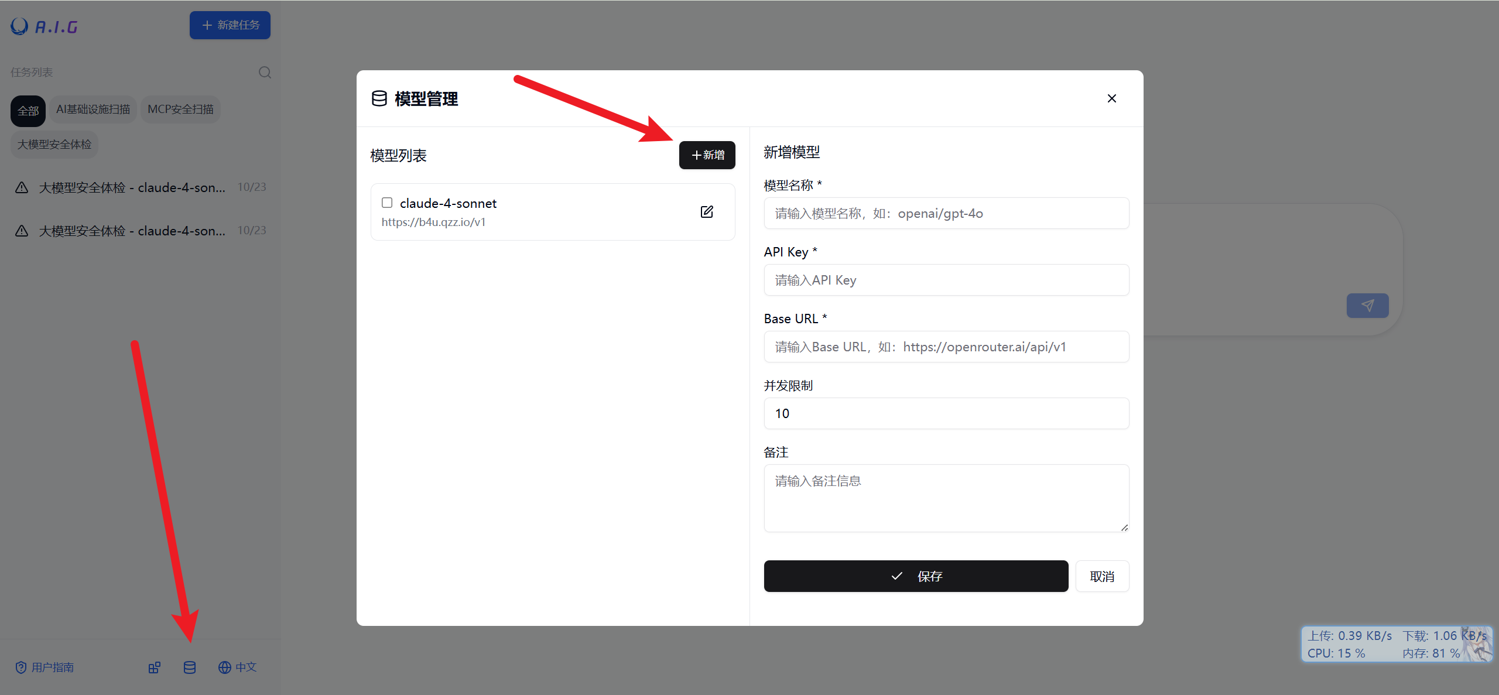The width and height of the screenshot is (1499, 695).
Task: Click the 保存 save button
Action: [916, 576]
